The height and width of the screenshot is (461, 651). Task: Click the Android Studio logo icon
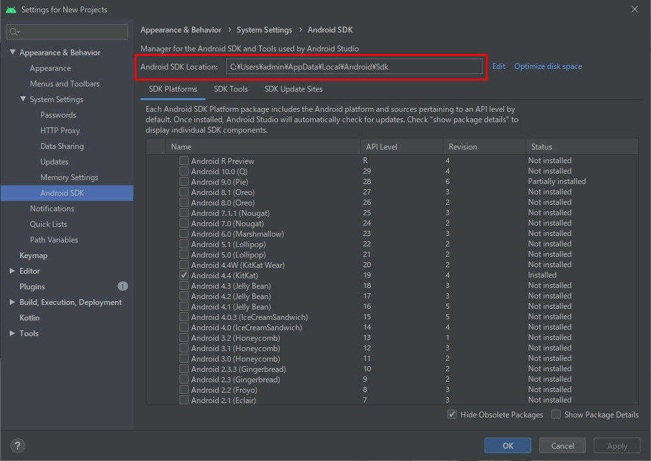11,10
